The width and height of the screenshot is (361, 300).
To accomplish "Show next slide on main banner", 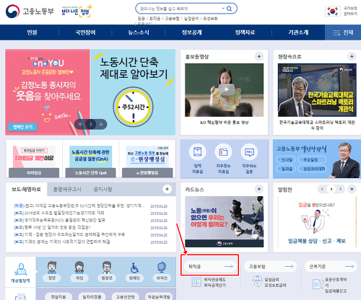I will pos(101,124).
